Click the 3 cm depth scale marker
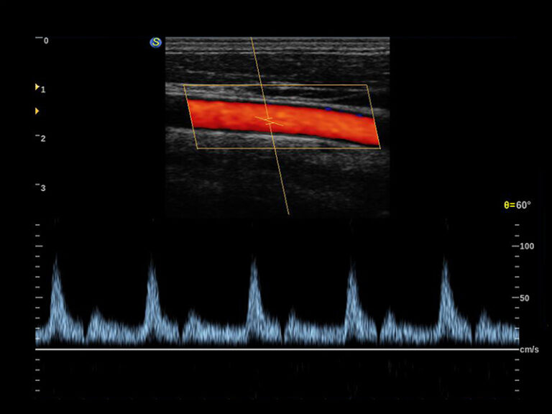552x414 pixels. point(44,188)
